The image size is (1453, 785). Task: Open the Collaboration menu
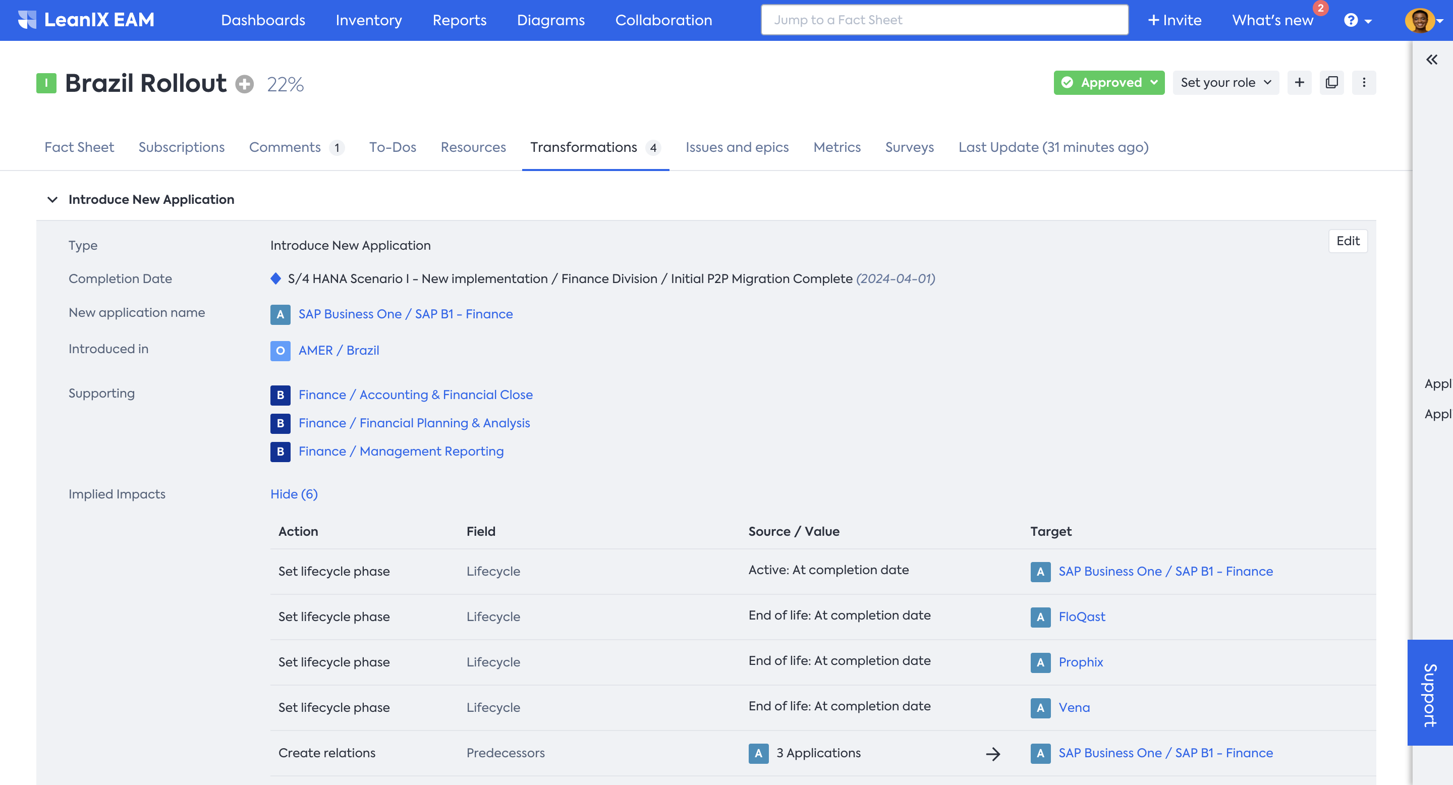[663, 20]
